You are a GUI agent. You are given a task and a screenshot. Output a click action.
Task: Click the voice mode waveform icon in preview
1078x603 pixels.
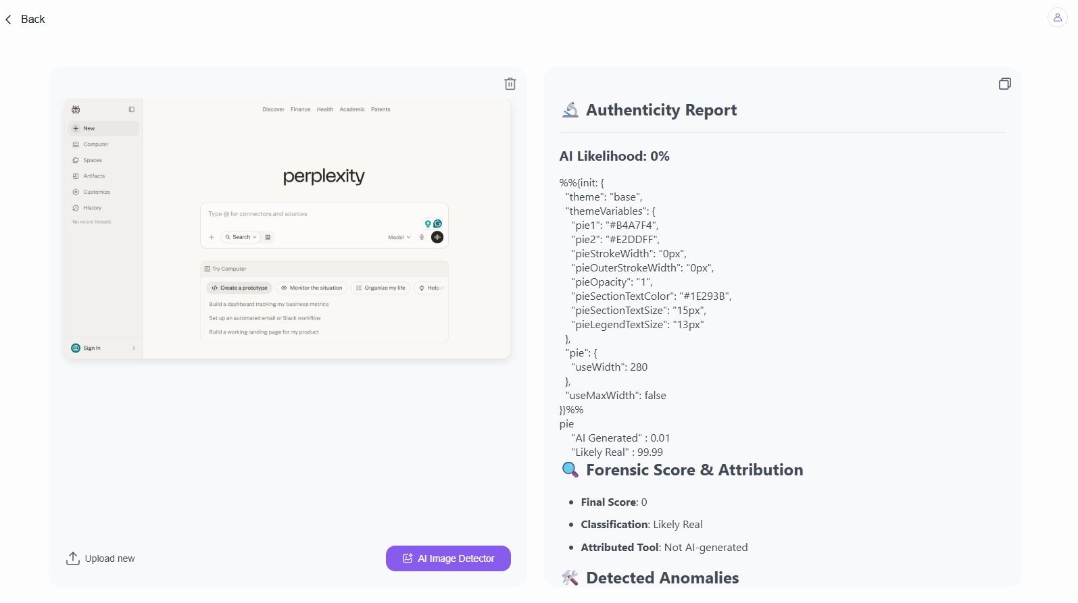[x=437, y=237]
